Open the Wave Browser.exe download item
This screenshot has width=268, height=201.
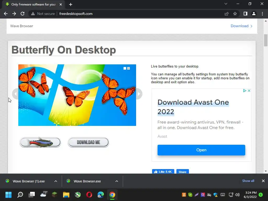87,181
